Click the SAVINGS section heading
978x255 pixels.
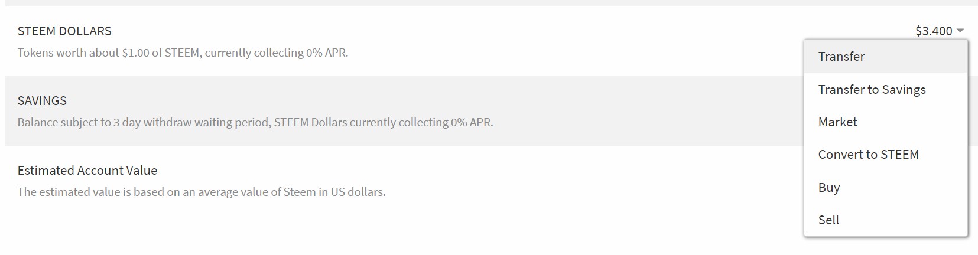(42, 101)
